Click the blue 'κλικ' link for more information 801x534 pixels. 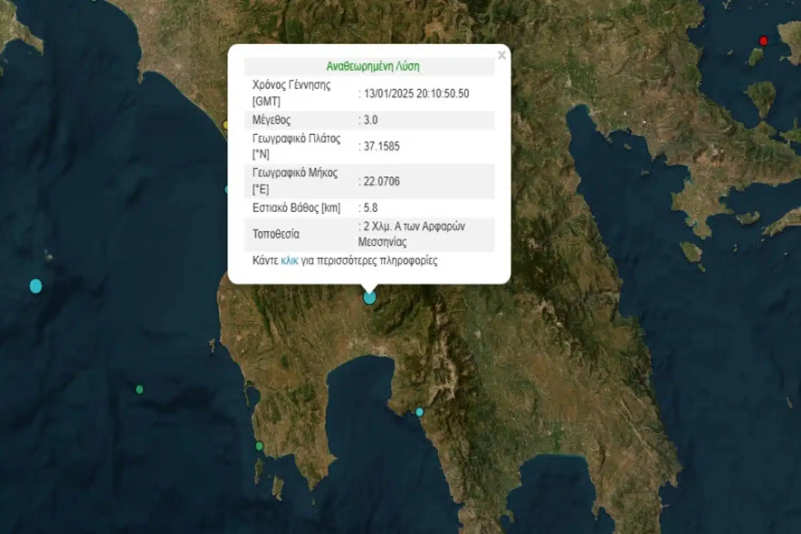[289, 261]
